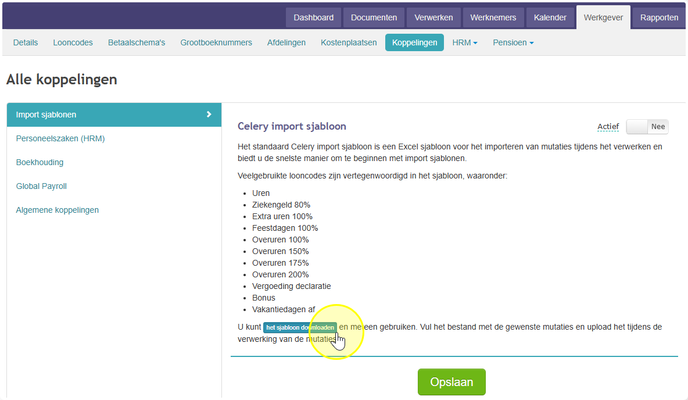Switch to the Verwerken tab
This screenshot has width=688, height=400.
(x=433, y=18)
